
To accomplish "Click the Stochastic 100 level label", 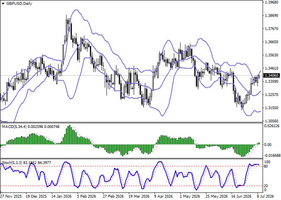I will tap(267, 162).
